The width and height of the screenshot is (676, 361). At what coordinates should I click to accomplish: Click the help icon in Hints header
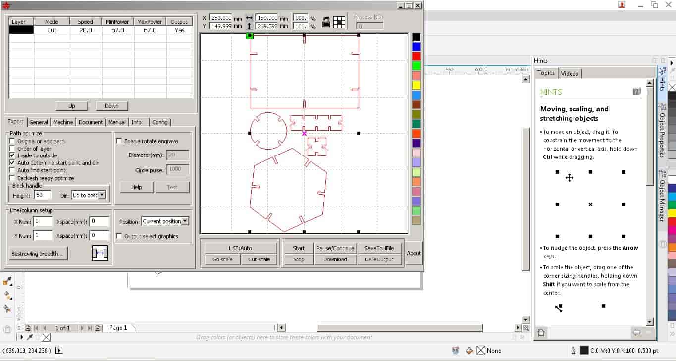tap(636, 92)
